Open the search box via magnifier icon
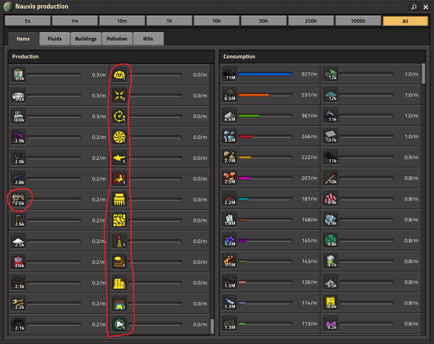Image resolution: width=434 pixels, height=344 pixels. coord(414,7)
